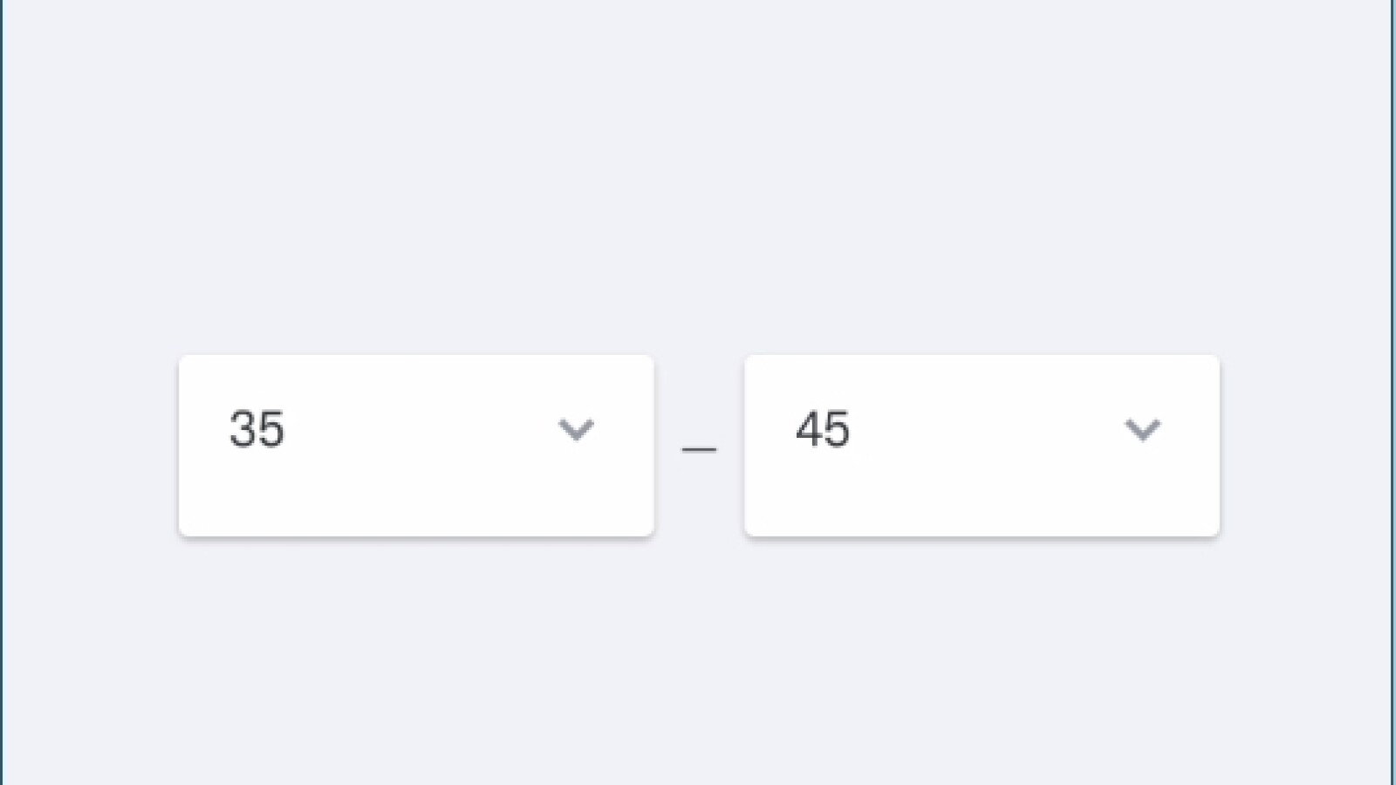Open the dropdown showing 35
1396x785 pixels.
[416, 445]
